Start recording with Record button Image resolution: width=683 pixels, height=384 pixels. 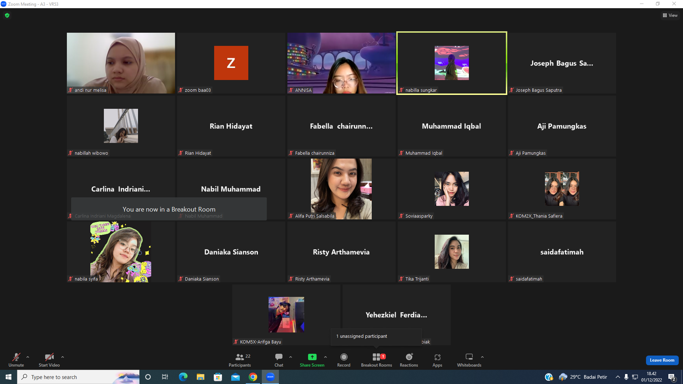(344, 360)
